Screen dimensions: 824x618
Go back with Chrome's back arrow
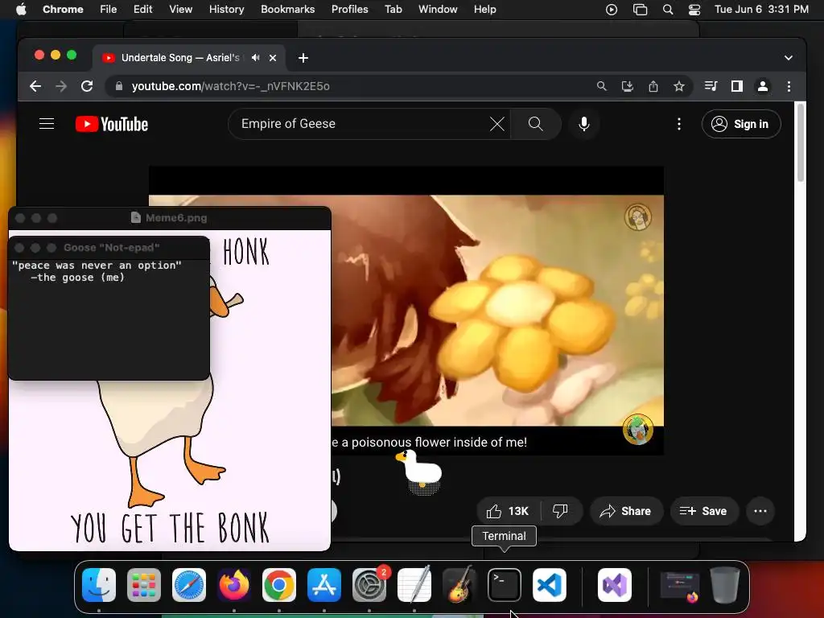(35, 86)
